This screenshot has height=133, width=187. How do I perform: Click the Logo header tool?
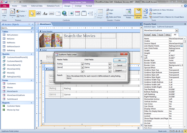110,10
